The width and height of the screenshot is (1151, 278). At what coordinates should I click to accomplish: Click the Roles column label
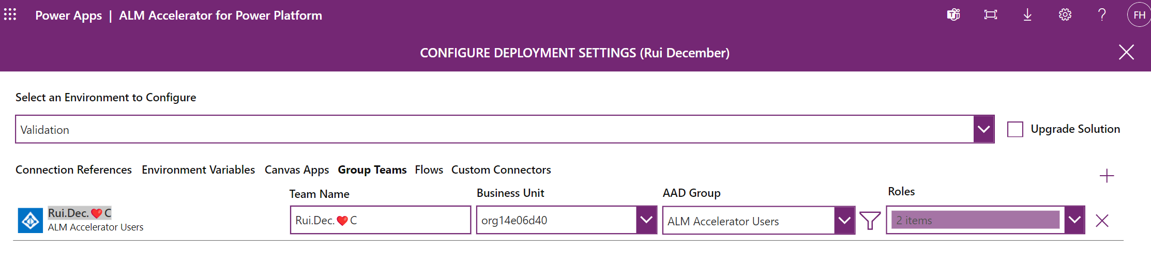pos(901,191)
